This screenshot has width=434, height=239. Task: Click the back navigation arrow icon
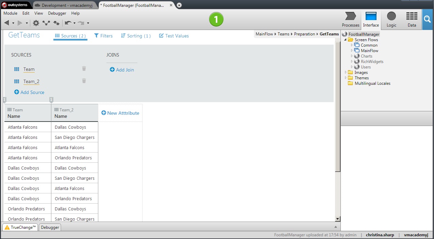[x=7, y=23]
